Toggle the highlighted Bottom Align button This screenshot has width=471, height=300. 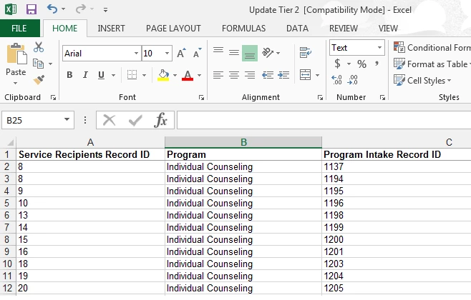(250, 53)
